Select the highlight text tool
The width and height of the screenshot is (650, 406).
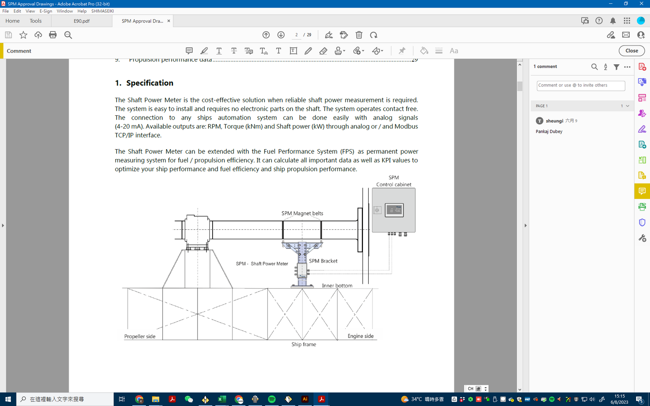click(x=204, y=51)
